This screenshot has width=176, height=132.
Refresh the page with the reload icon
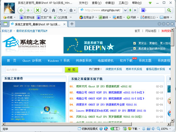pos(45,10)
